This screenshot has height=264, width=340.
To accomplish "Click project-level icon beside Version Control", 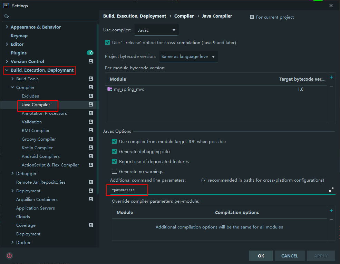I will (x=91, y=61).
